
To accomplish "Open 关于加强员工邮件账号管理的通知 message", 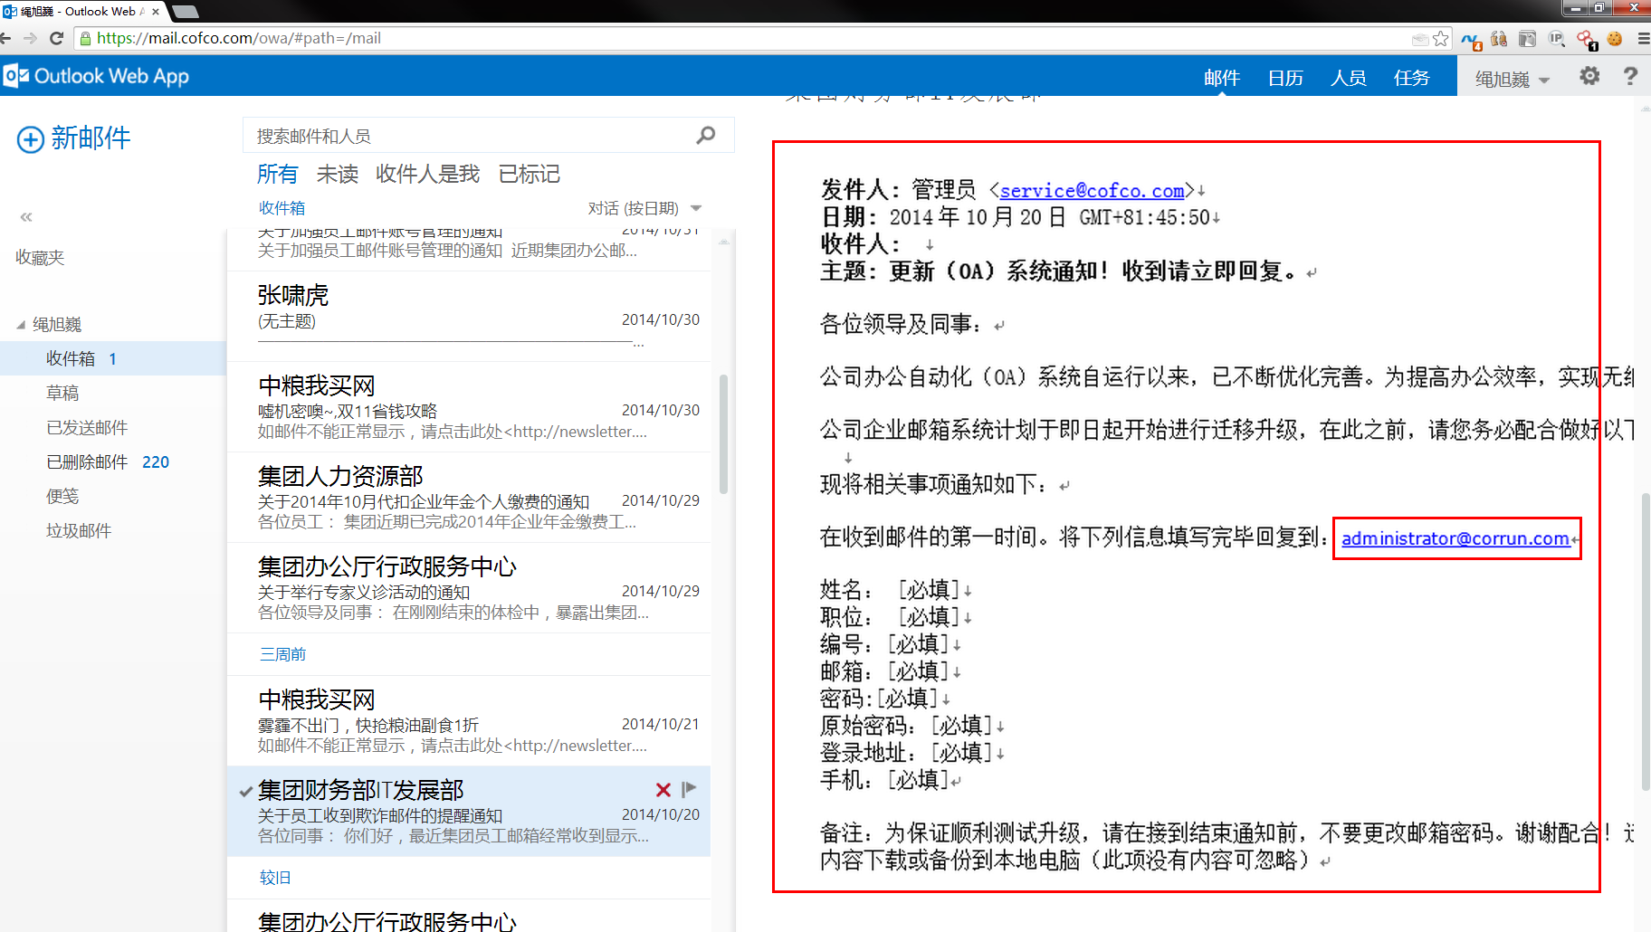I will coord(469,250).
